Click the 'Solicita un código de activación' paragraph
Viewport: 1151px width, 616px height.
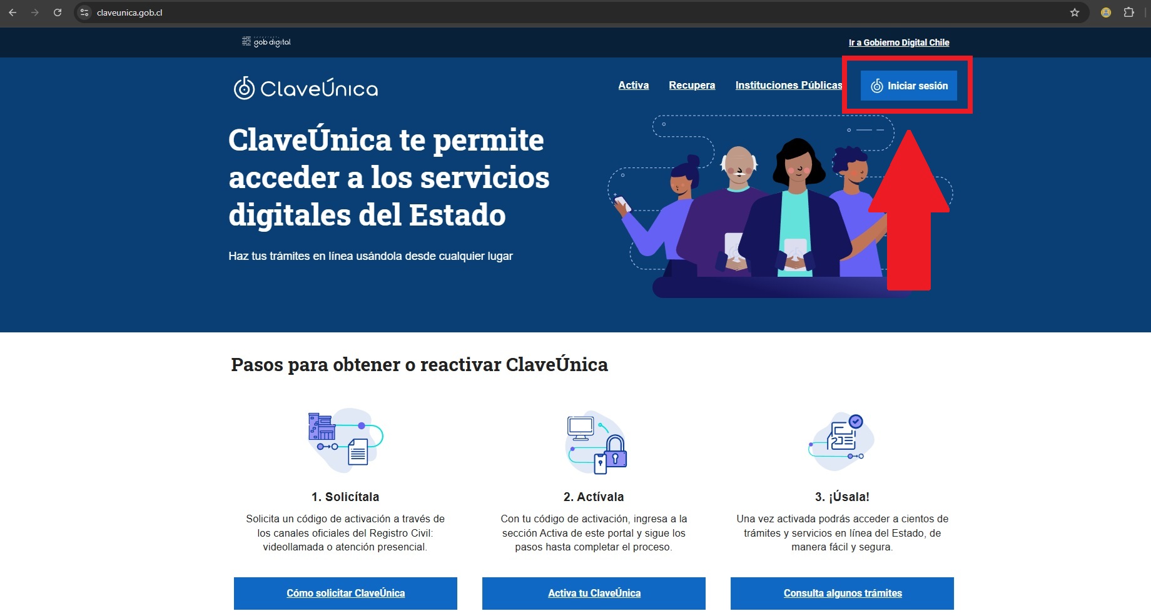345,533
